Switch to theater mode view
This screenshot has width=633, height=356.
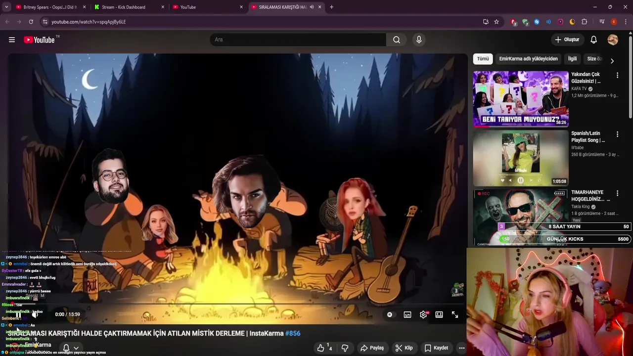[x=439, y=314]
